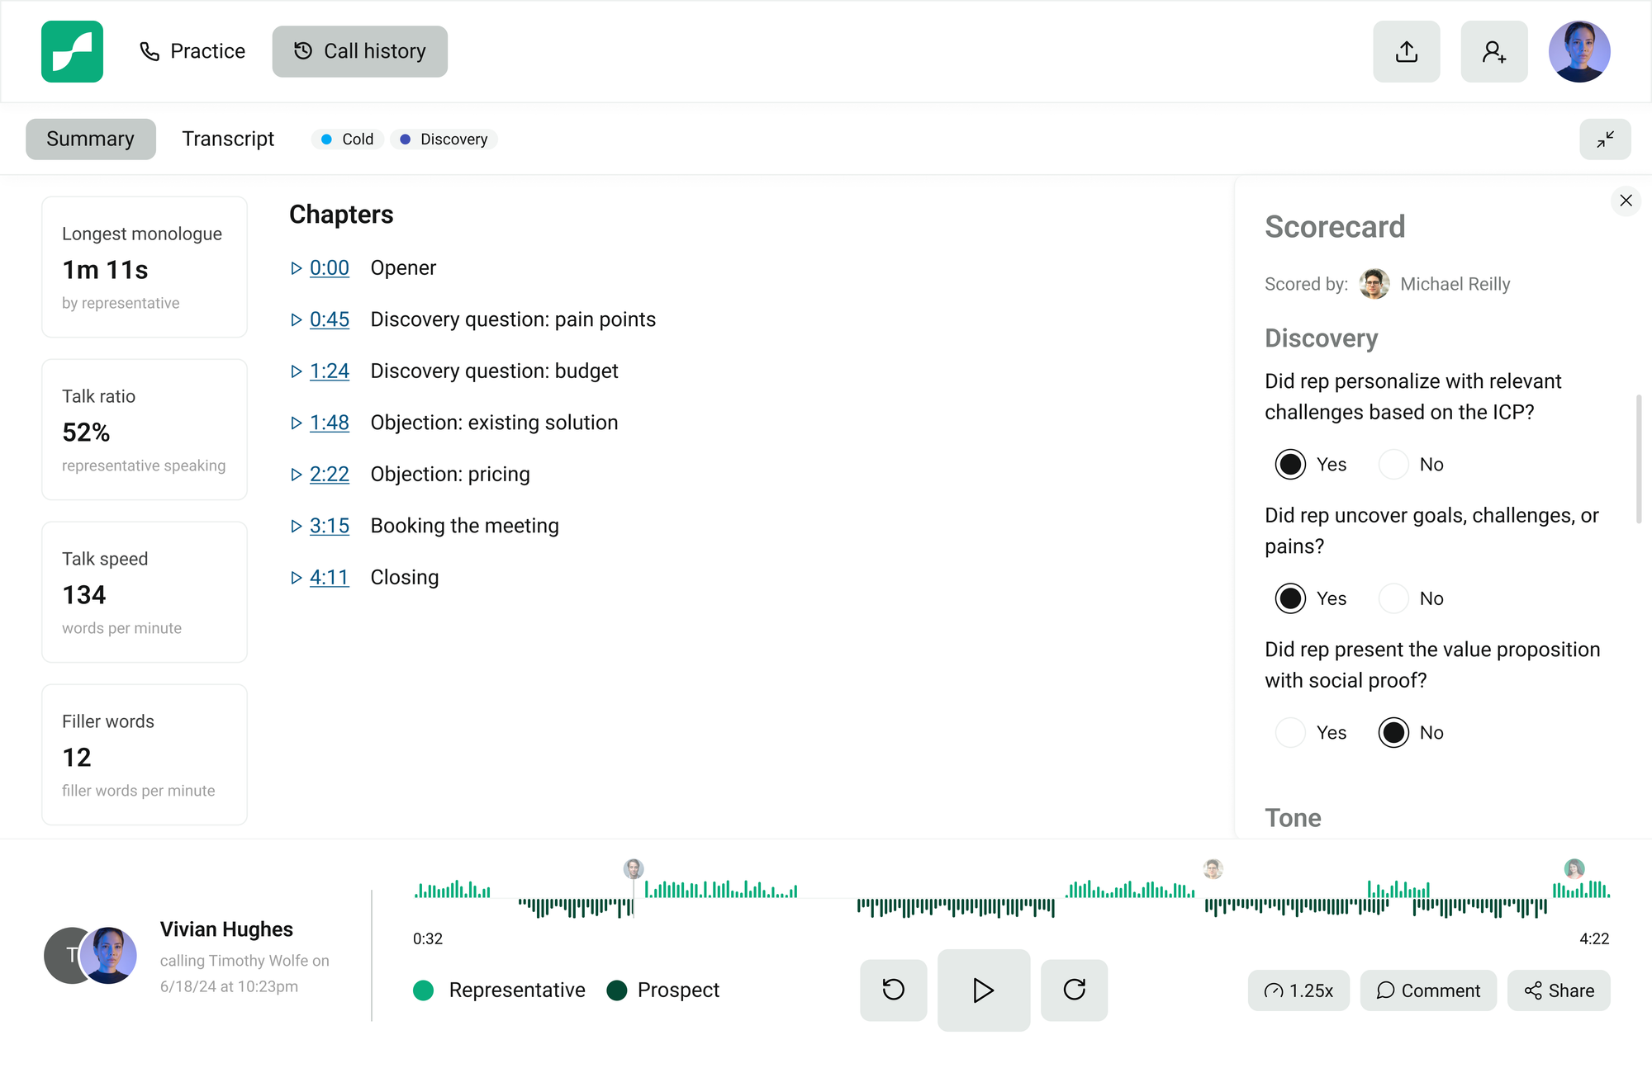1652x1073 pixels.
Task: Click the Share button on playback bar
Action: pos(1559,991)
